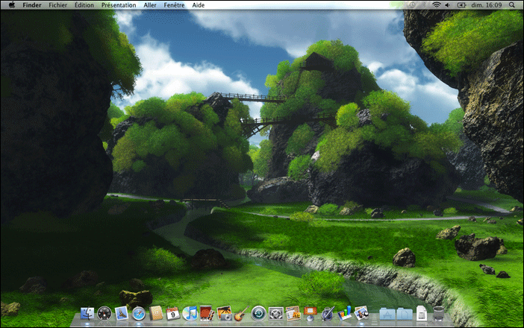Viewport: 524px width, 328px height.
Task: Open the Aide menu
Action: point(198,5)
